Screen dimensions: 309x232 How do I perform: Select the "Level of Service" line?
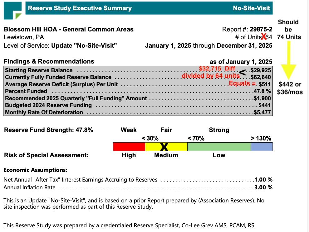pos(60,45)
